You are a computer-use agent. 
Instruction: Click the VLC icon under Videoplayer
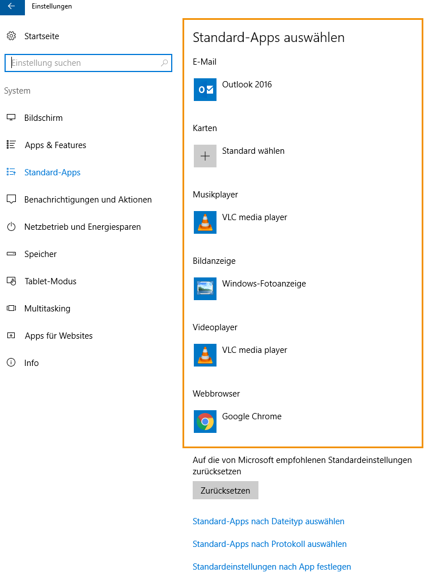pyautogui.click(x=205, y=355)
